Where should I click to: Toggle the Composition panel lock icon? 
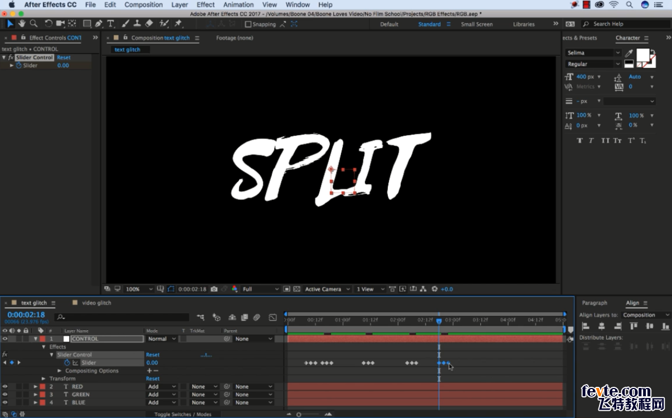click(125, 38)
